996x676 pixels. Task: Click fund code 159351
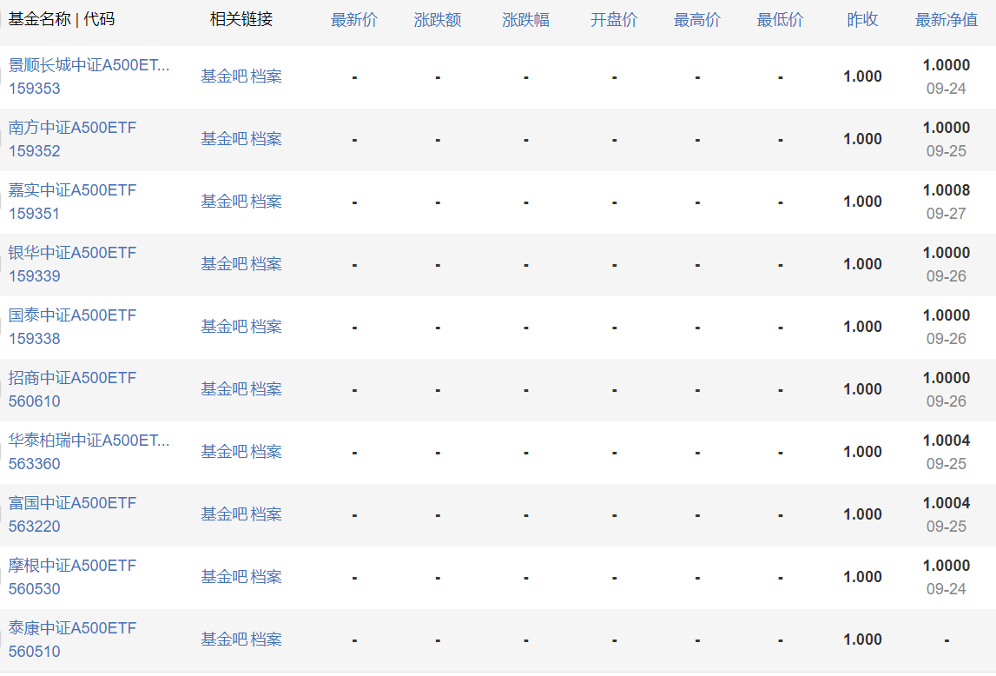[35, 214]
